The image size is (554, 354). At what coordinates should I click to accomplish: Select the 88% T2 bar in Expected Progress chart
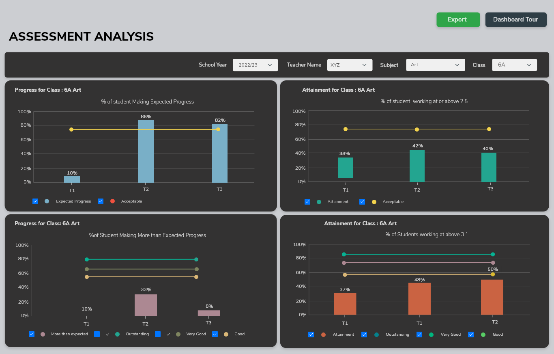[x=146, y=151]
